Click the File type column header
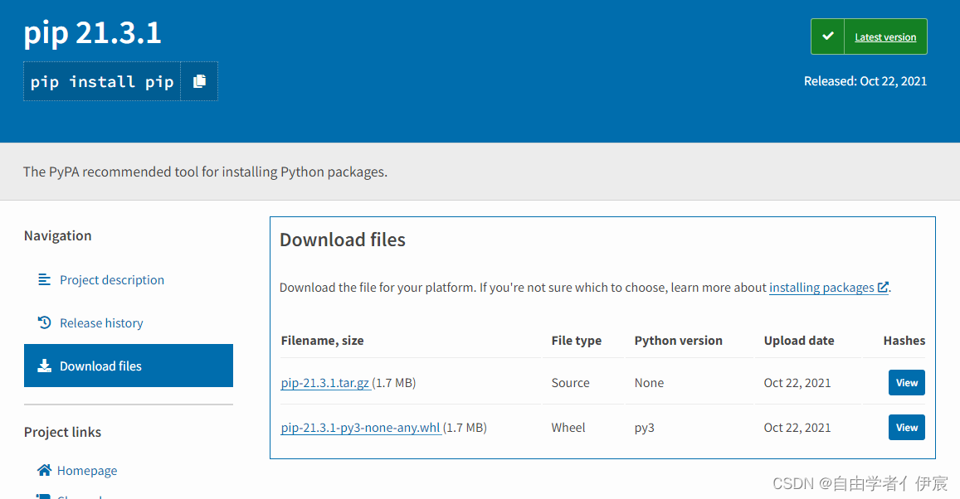Image resolution: width=960 pixels, height=499 pixels. [576, 341]
